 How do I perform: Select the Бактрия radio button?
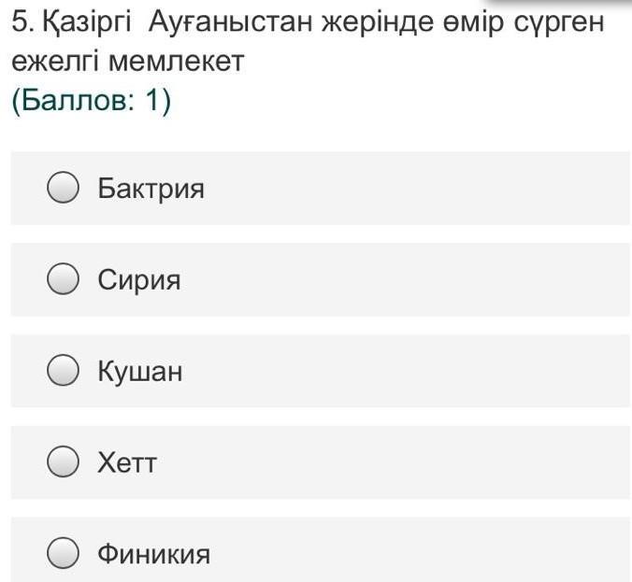pyautogui.click(x=63, y=189)
